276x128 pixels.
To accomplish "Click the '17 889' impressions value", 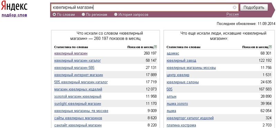I will (151, 75).
